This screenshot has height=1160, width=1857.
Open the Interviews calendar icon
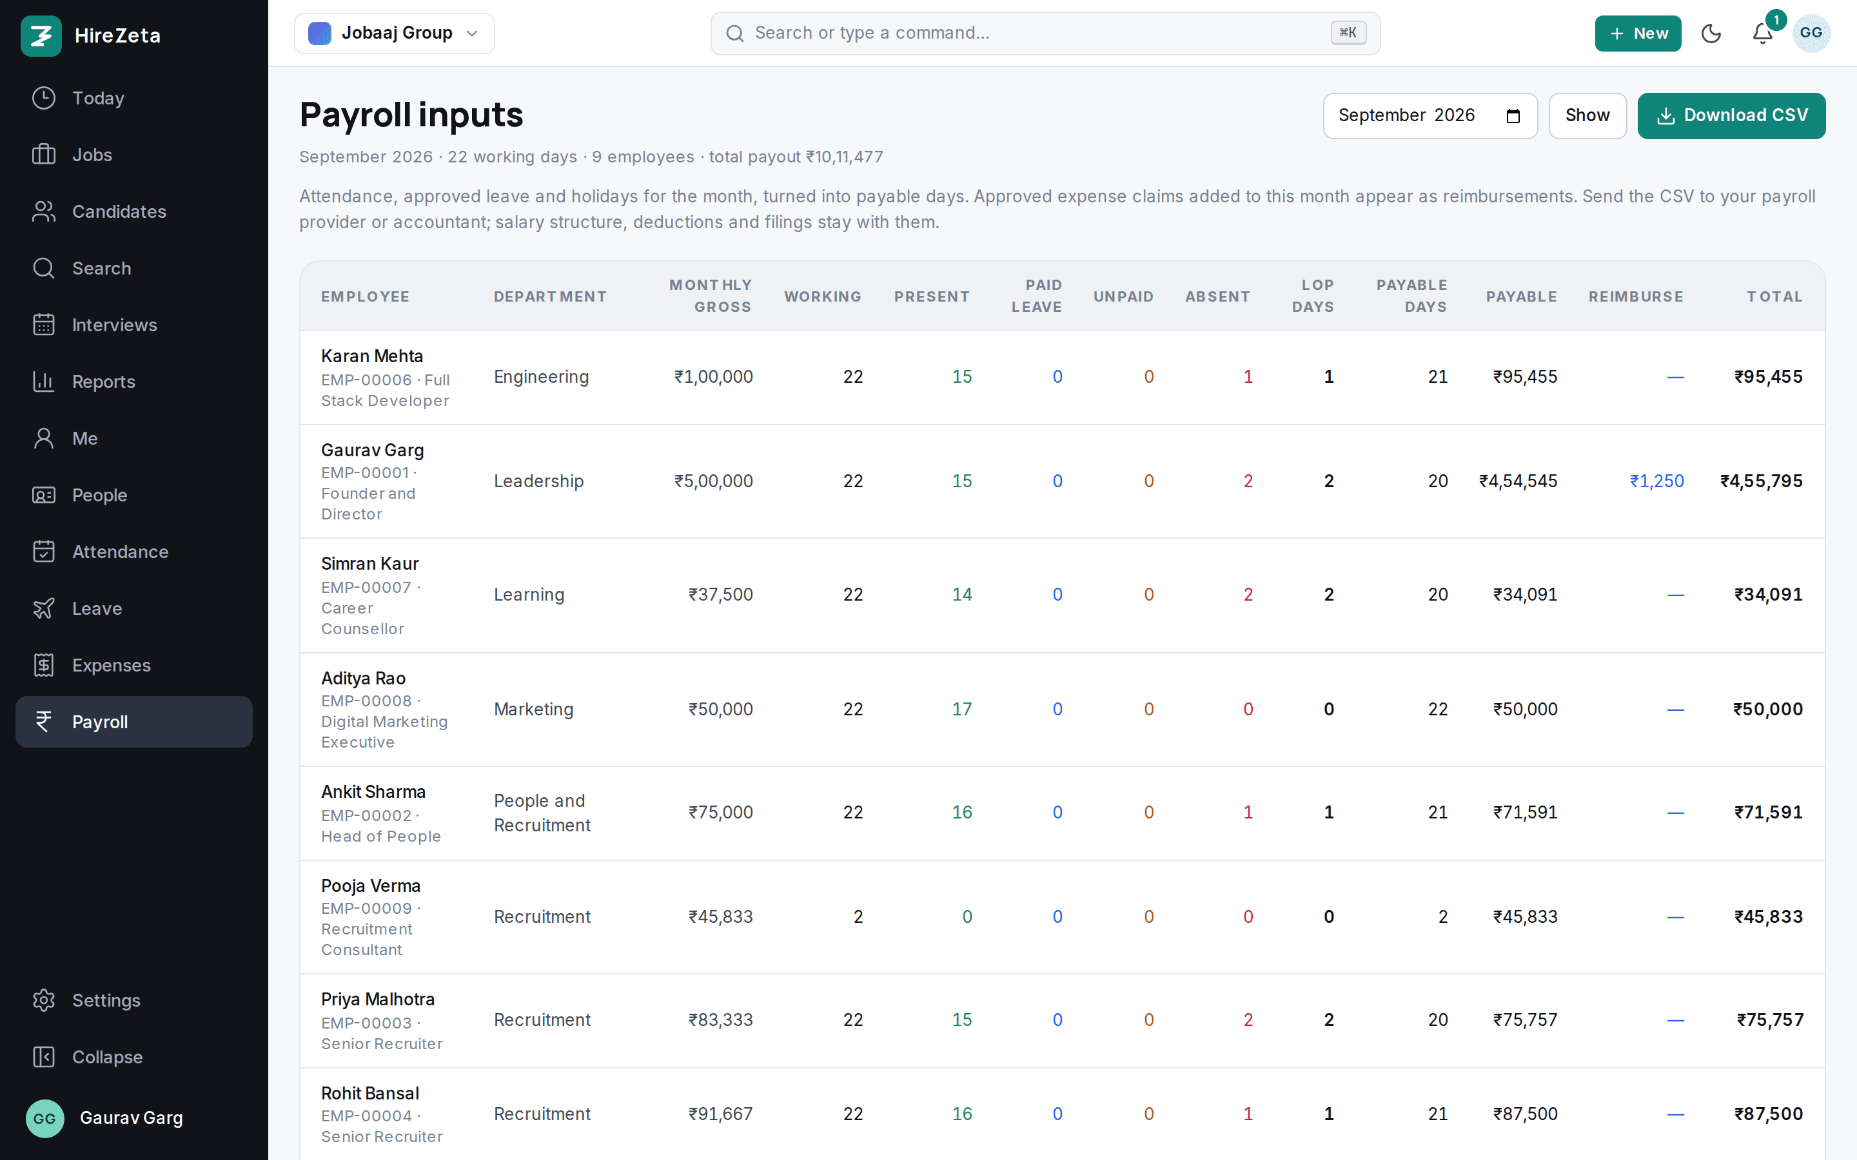44,325
